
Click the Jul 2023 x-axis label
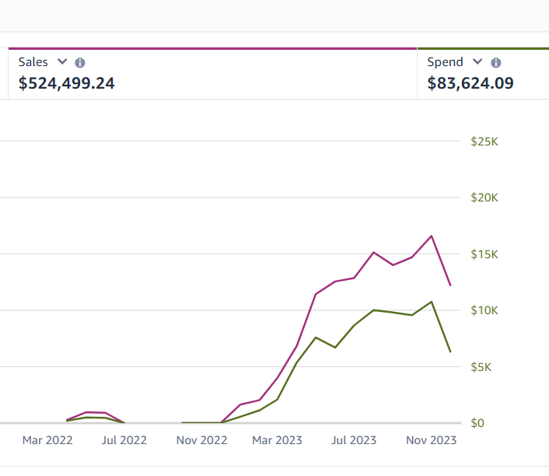(x=354, y=440)
